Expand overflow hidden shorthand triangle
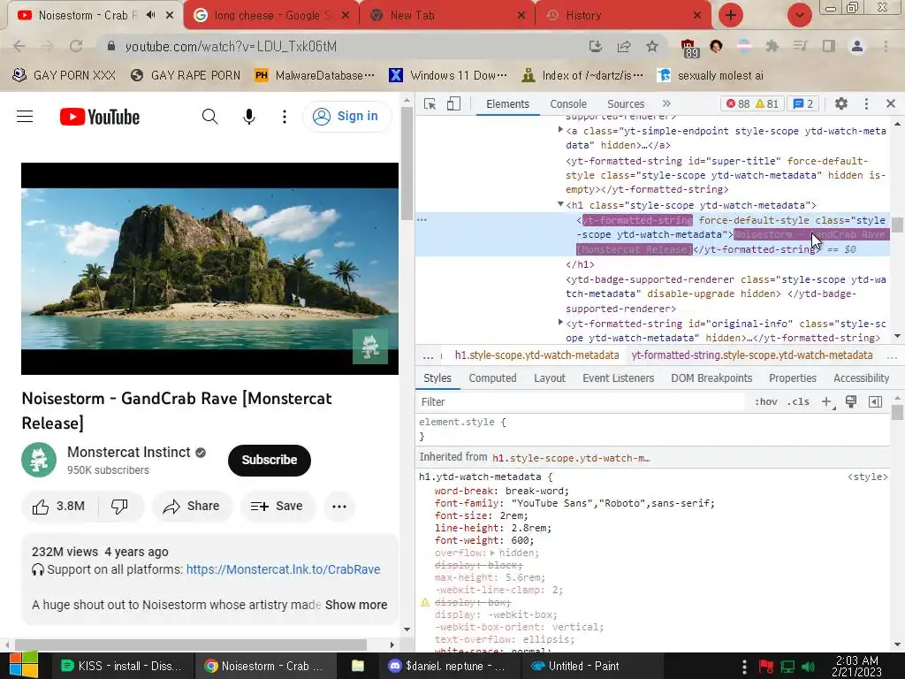 pyautogui.click(x=492, y=553)
